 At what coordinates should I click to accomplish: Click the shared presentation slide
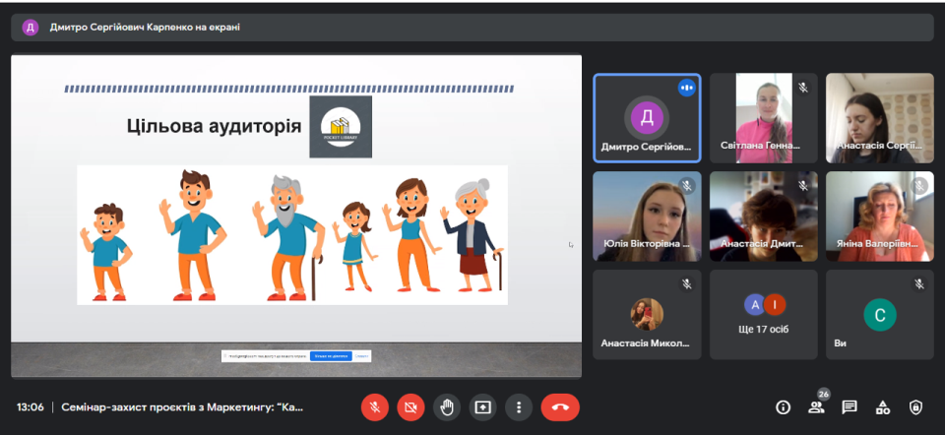(x=296, y=217)
